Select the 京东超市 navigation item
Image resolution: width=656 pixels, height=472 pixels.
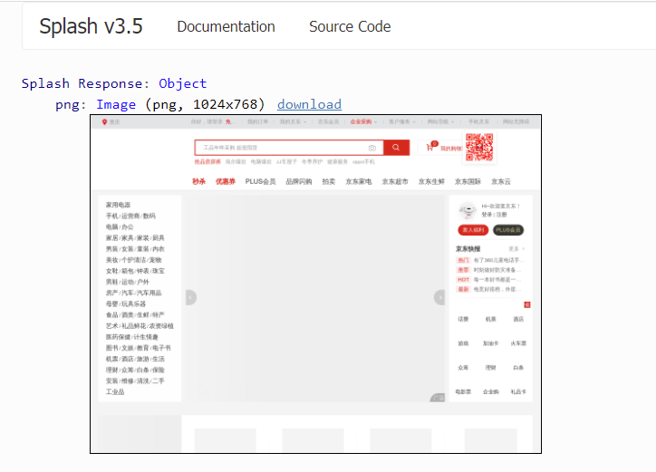[x=394, y=181]
